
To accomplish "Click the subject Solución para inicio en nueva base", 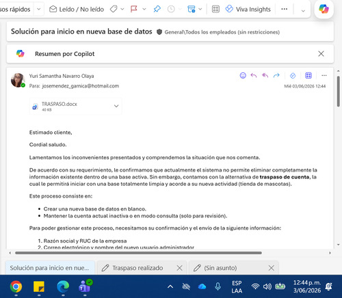I will coord(81,31).
